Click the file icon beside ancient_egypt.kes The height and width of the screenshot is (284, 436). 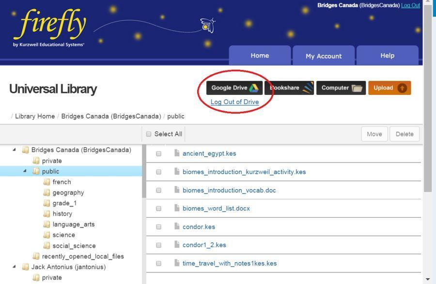tap(177, 153)
